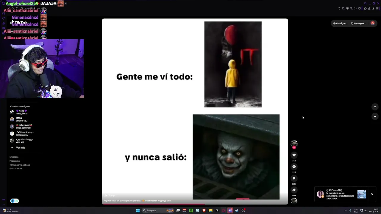Click the 'Programa' footer link

pos(15,161)
